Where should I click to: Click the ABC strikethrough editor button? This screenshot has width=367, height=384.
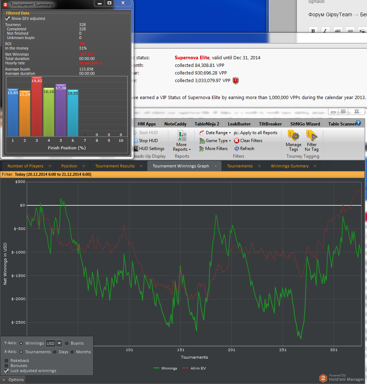pyautogui.click(x=338, y=31)
